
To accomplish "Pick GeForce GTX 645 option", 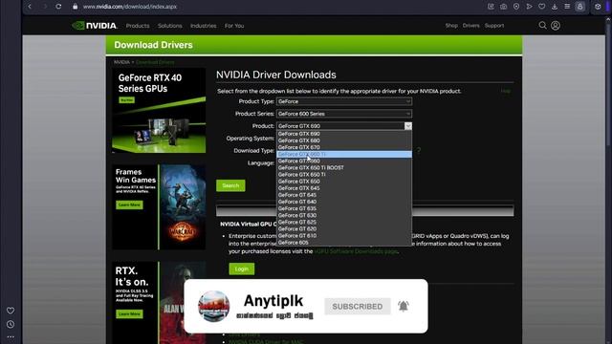I will 344,188.
